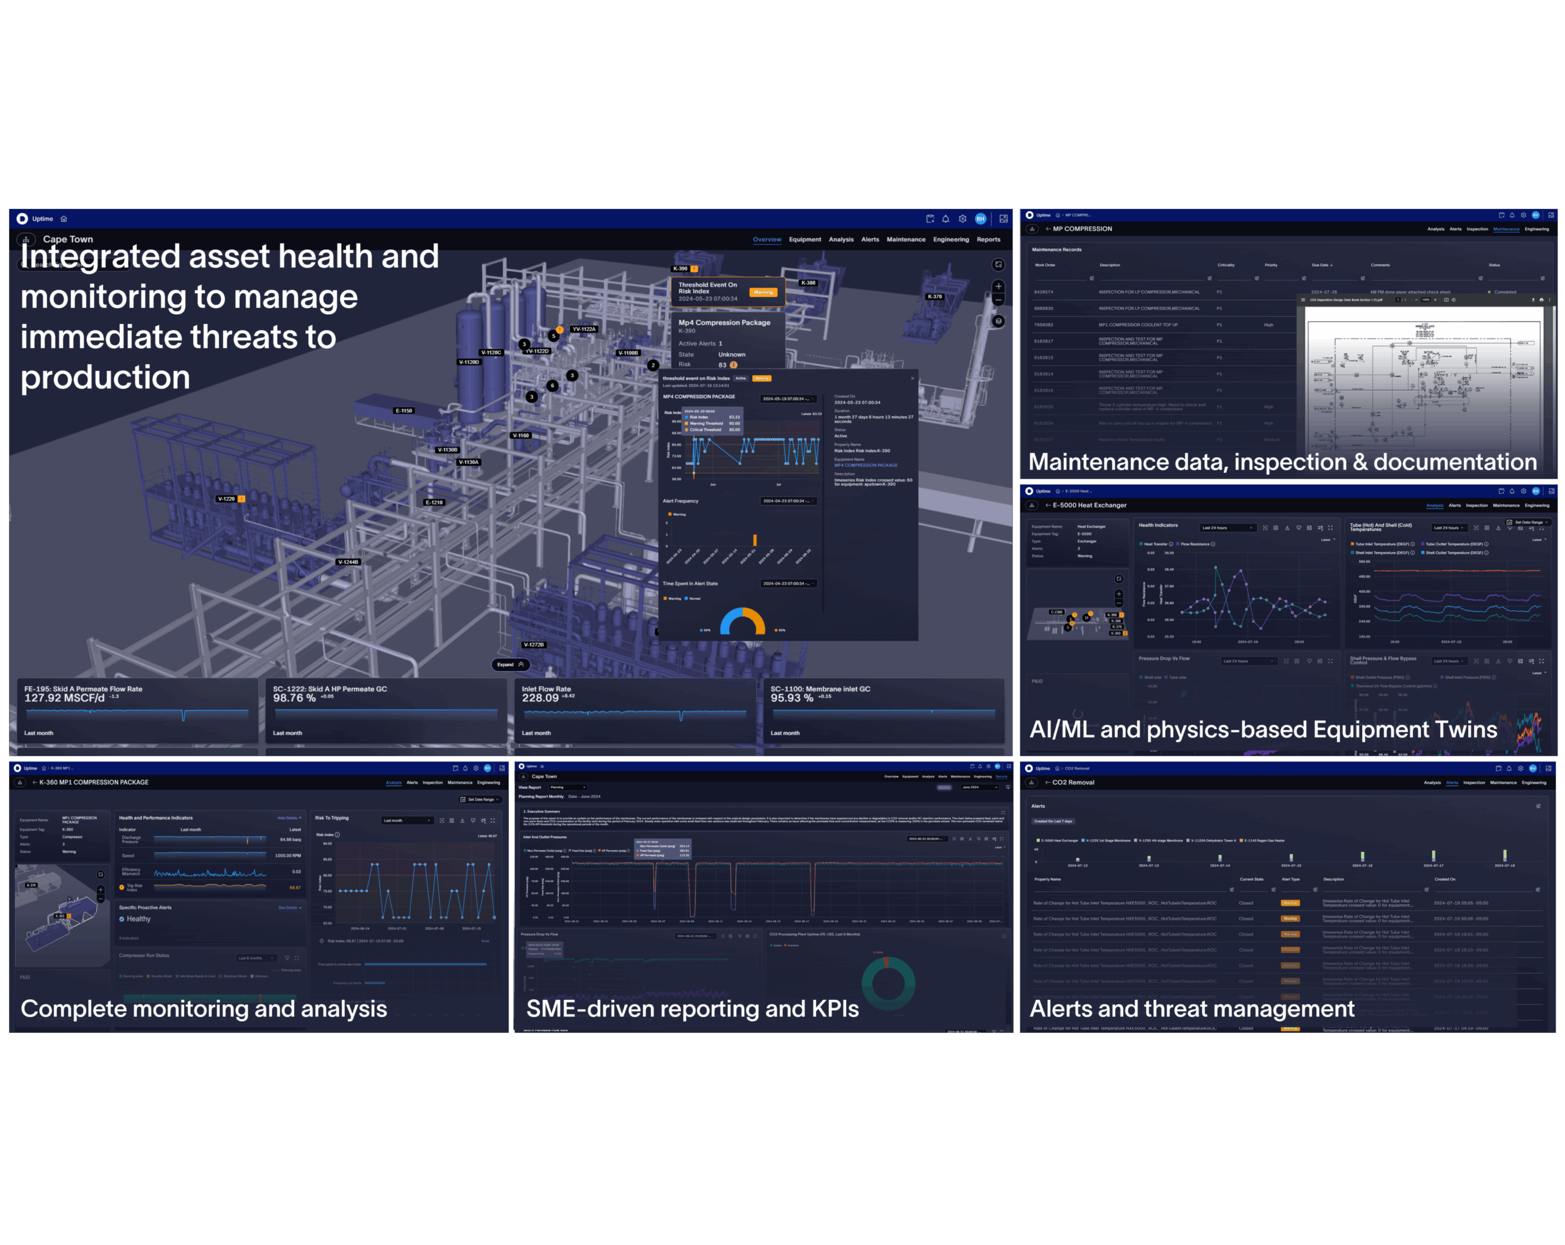Image resolution: width=1565 pixels, height=1245 pixels.
Task: Expand See Details in Specific Proactive Alerts
Action: [x=290, y=908]
